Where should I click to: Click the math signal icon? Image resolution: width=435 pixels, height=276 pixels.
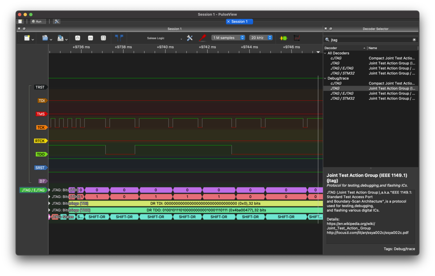click(297, 38)
